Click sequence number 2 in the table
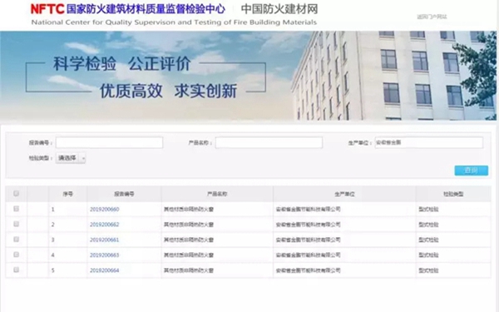The height and width of the screenshot is (312, 499). point(53,225)
